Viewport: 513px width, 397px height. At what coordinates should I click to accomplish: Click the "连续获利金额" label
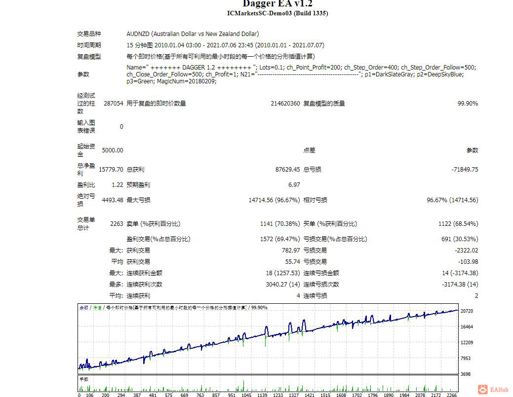144,273
